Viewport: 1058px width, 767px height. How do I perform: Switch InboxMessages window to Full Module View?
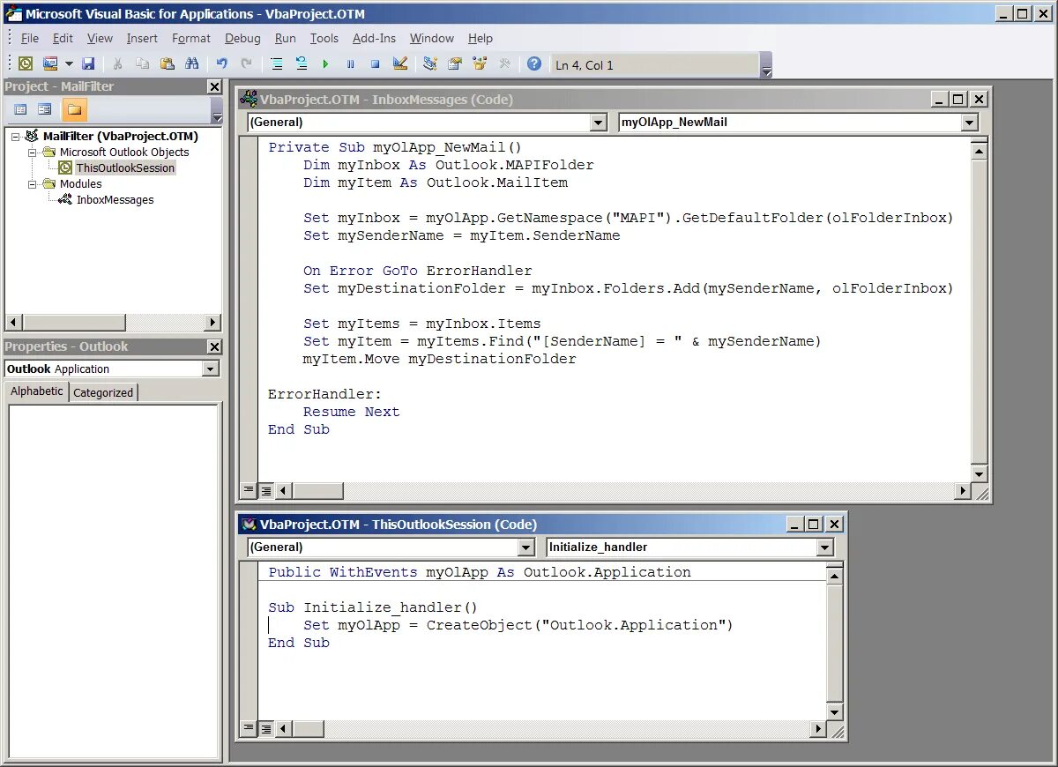[266, 490]
